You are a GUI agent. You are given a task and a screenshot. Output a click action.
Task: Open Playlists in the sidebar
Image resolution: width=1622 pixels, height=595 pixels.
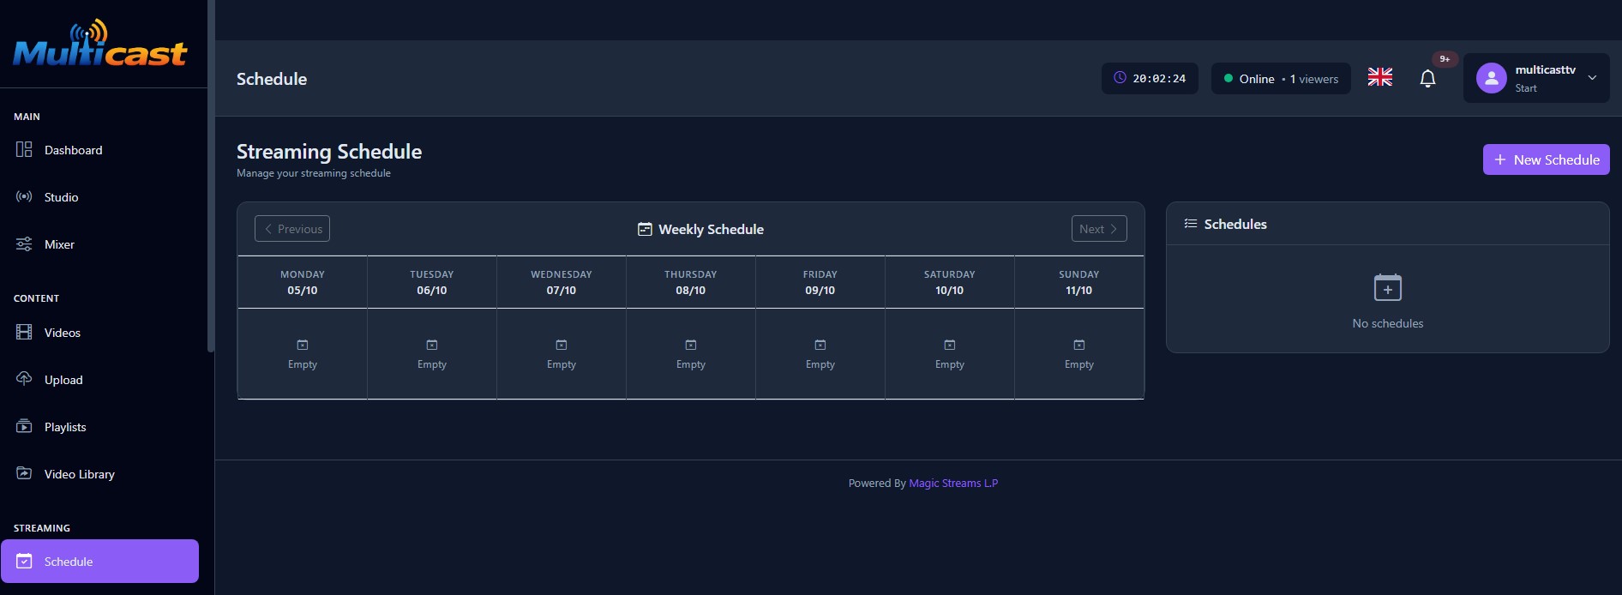[100, 427]
